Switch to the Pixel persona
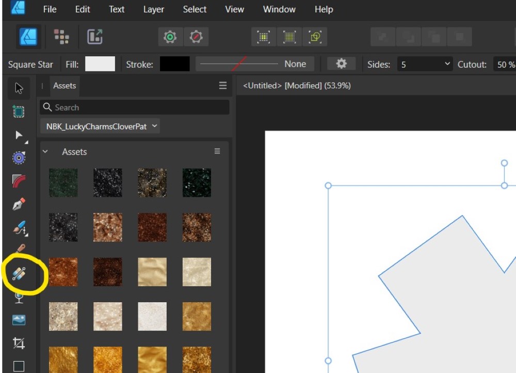516x373 pixels. click(x=61, y=37)
